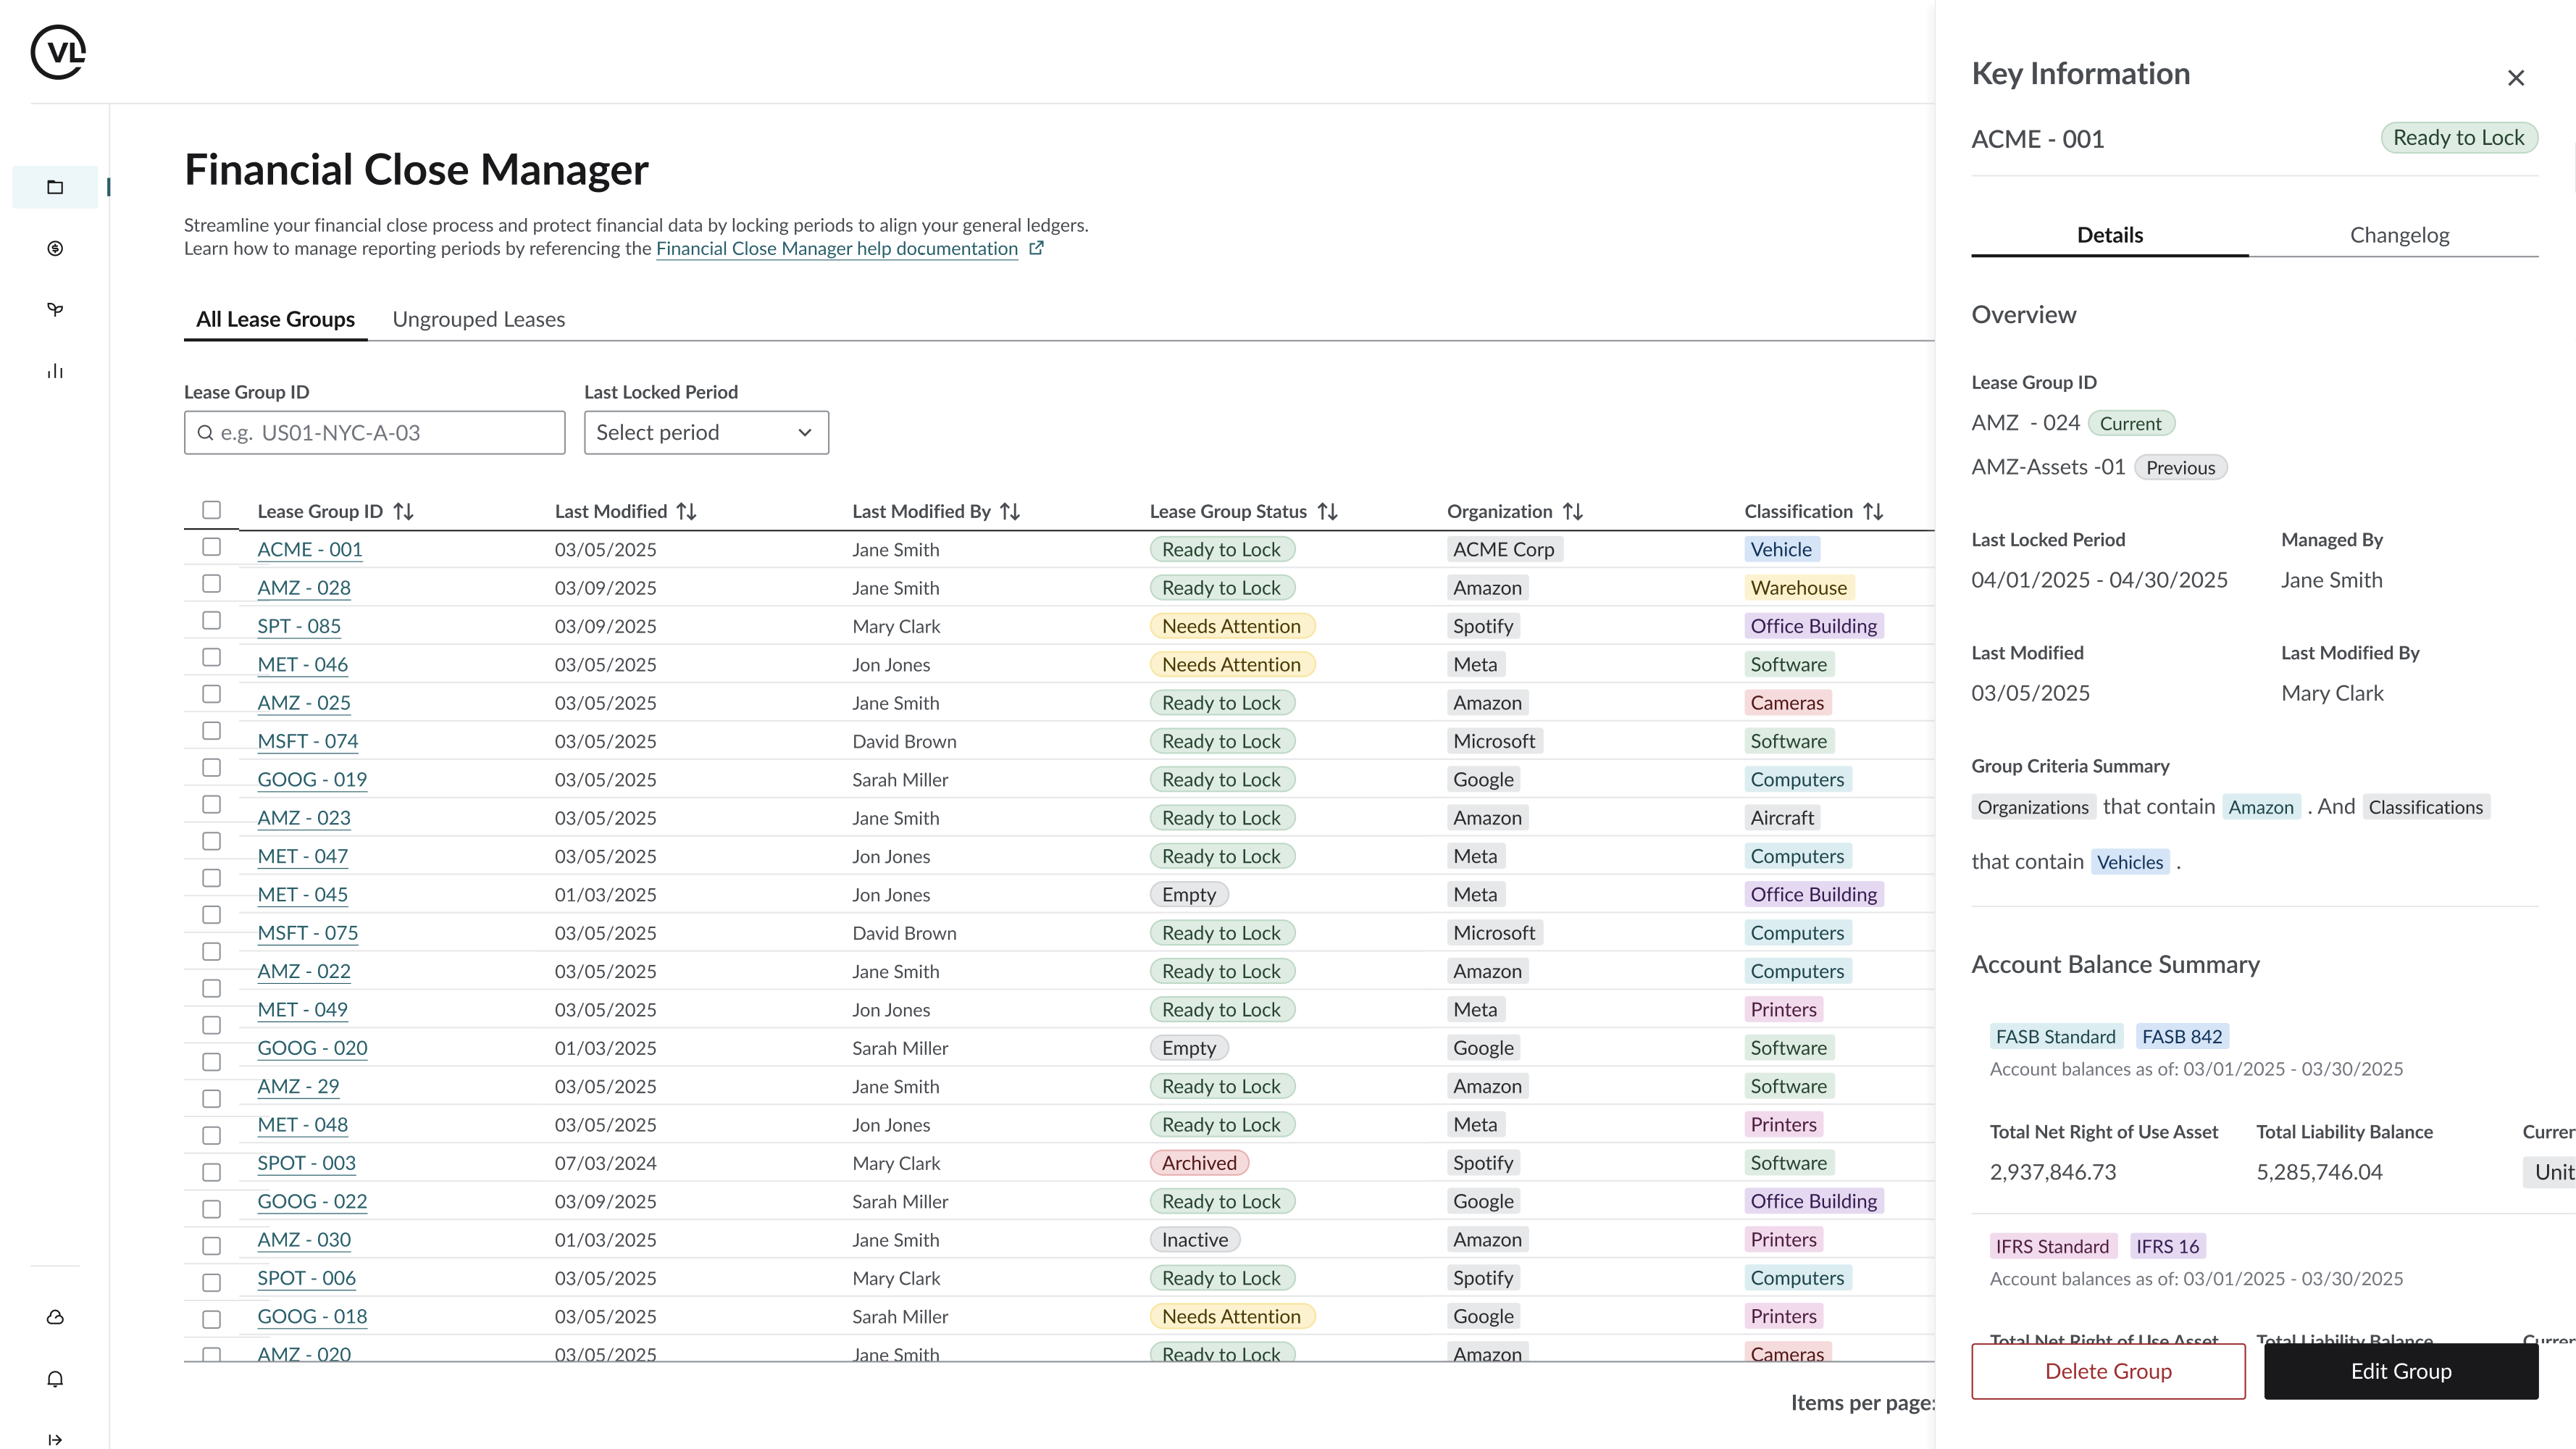Check the ACME - 001 row checkbox
The height and width of the screenshot is (1449, 2576).
[211, 547]
